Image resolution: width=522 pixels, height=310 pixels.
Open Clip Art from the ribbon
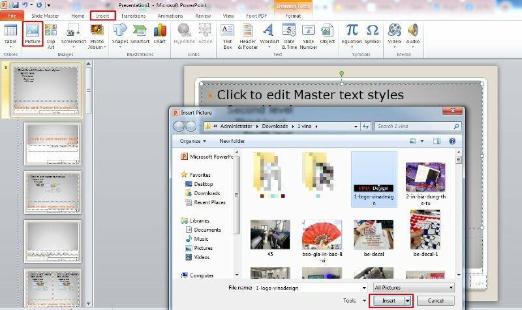(51, 36)
